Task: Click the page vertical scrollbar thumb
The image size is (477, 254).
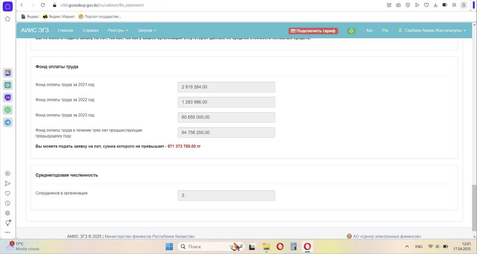Action: 474,207
